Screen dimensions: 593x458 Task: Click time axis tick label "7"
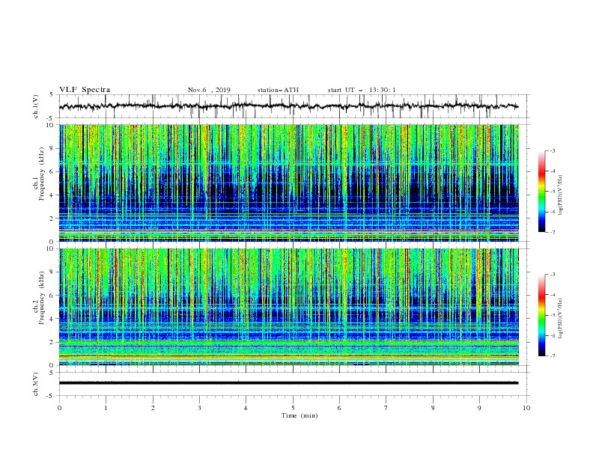(386, 408)
